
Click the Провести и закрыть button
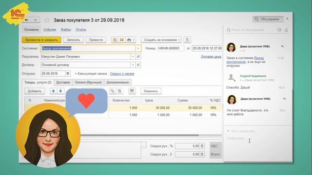tap(41, 40)
